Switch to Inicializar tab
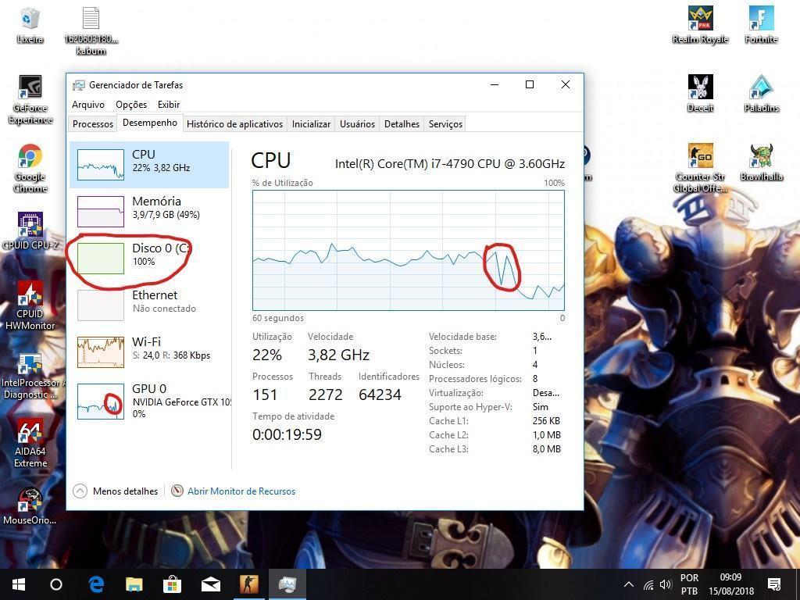This screenshot has height=600, width=800. pyautogui.click(x=311, y=124)
